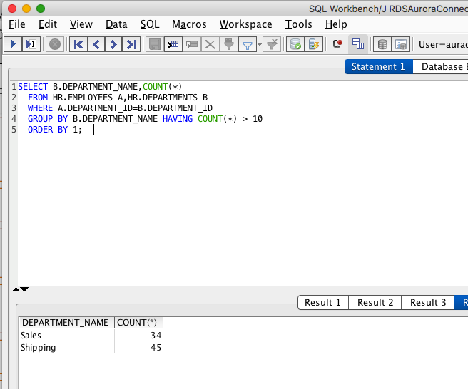Viewport: 468px width, 389px height.
Task: Jump to the first statement in history
Action: tap(78, 44)
